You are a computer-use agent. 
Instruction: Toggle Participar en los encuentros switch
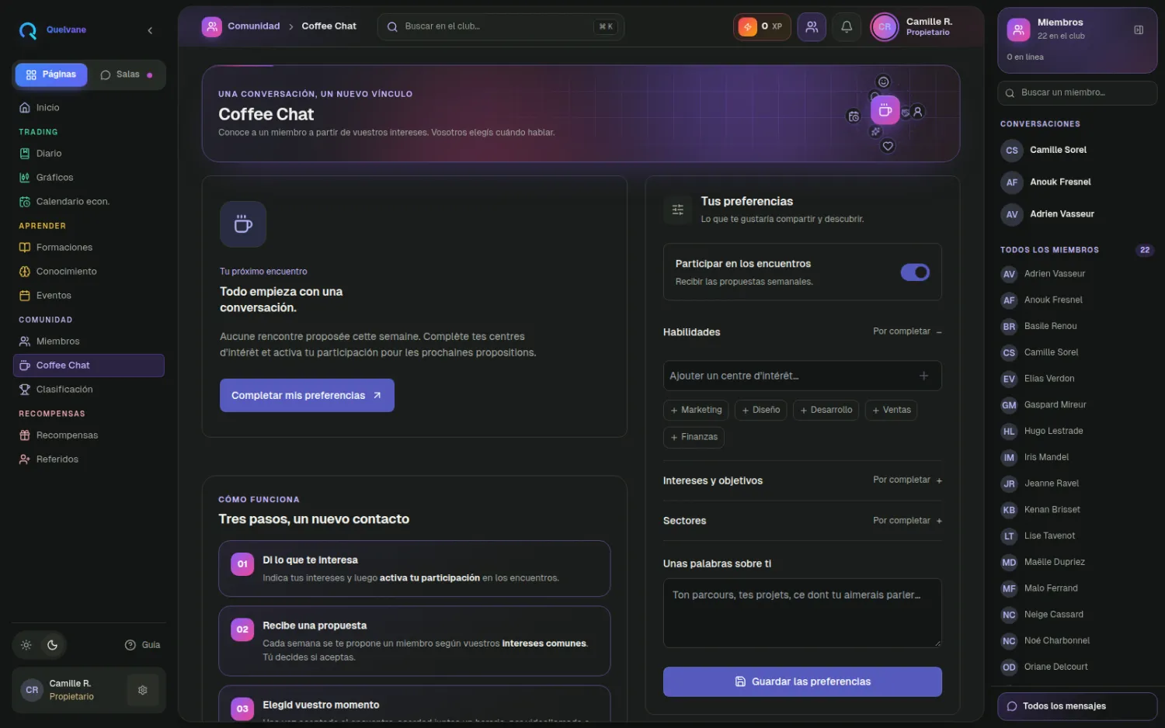pyautogui.click(x=915, y=272)
